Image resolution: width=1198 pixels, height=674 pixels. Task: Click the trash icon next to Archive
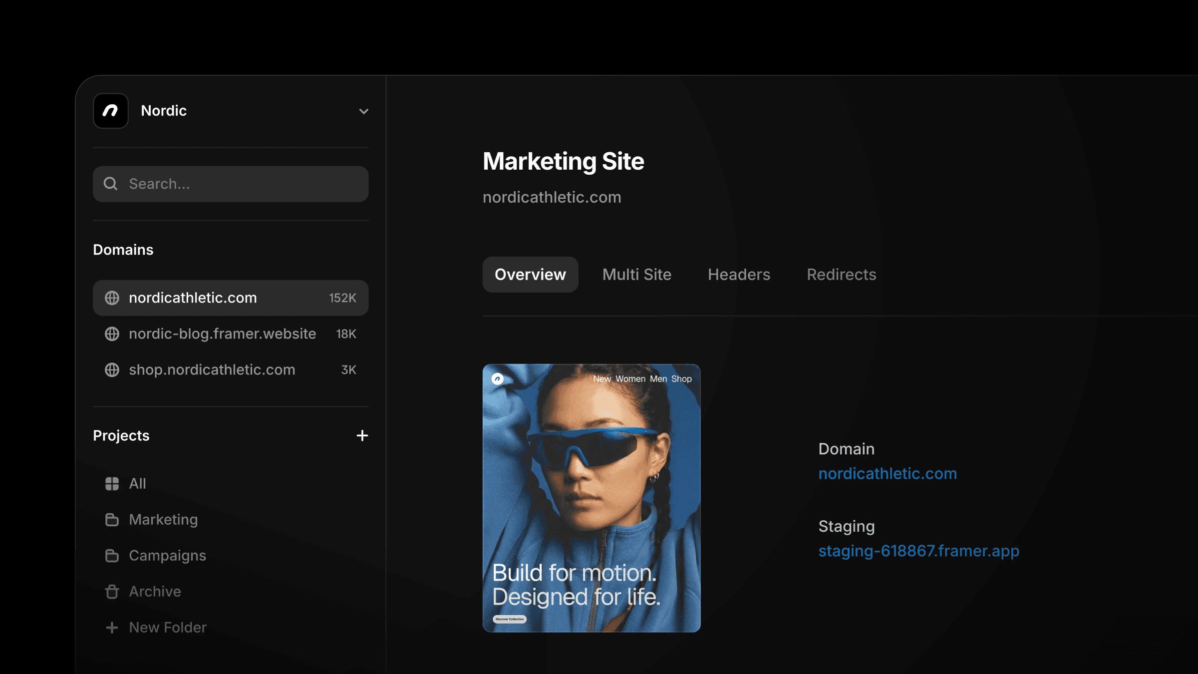112,591
